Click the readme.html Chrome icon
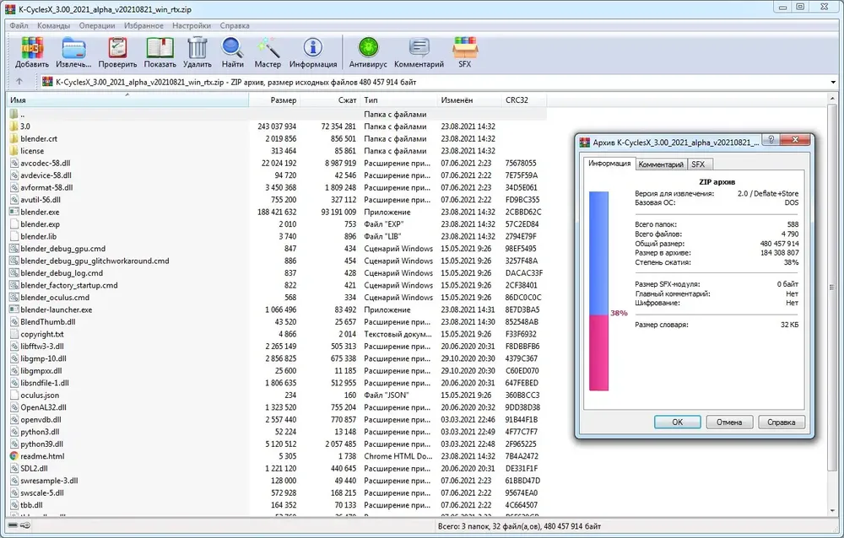This screenshot has width=844, height=538. coord(14,456)
